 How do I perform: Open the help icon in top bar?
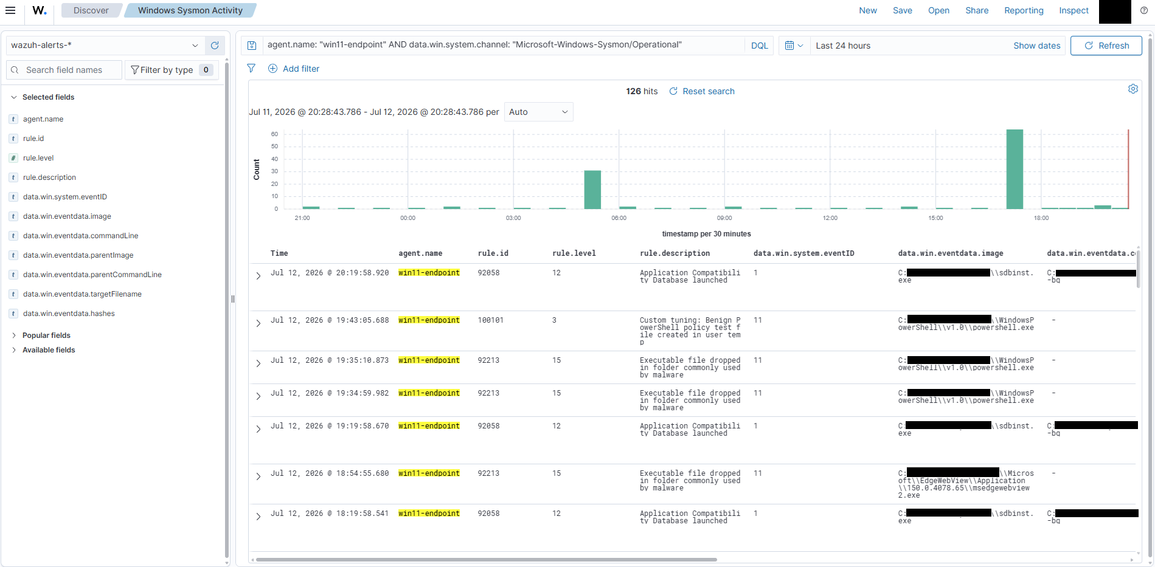point(1143,10)
